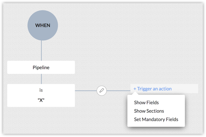Select Show Fields from the action menu

click(x=146, y=103)
